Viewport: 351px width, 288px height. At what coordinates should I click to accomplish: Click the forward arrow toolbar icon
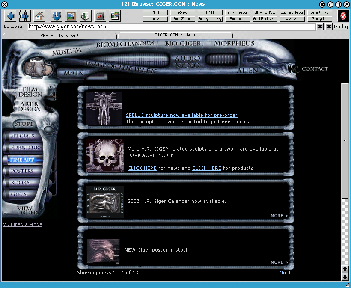[25, 16]
